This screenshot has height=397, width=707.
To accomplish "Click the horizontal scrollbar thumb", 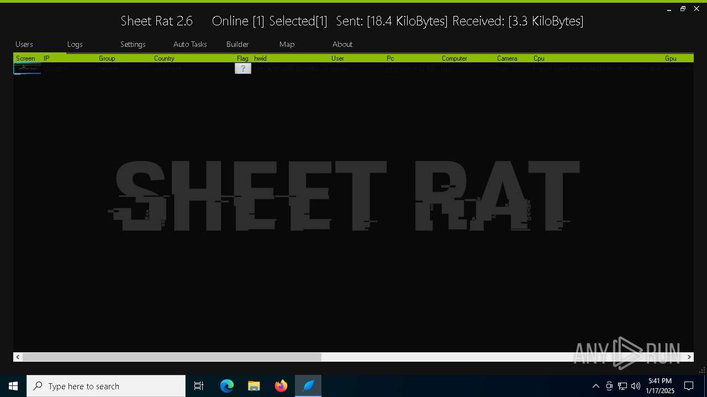I will tap(172, 357).
